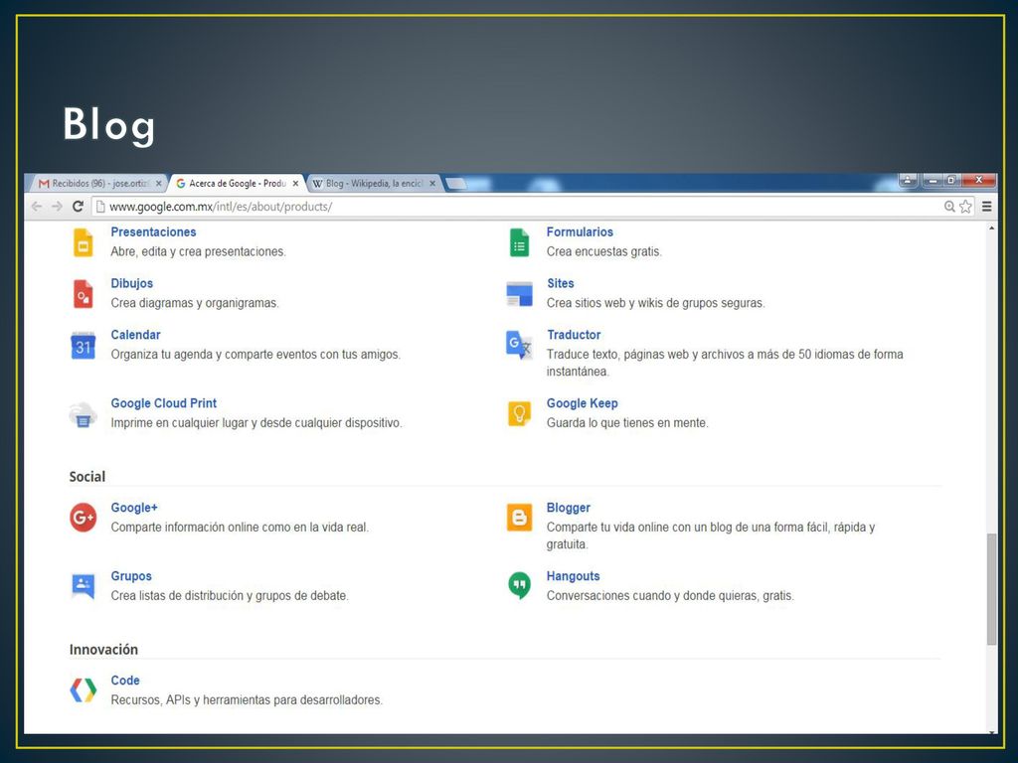Click the Google Cloud Print printer icon
Image resolution: width=1018 pixels, height=763 pixels.
(84, 414)
